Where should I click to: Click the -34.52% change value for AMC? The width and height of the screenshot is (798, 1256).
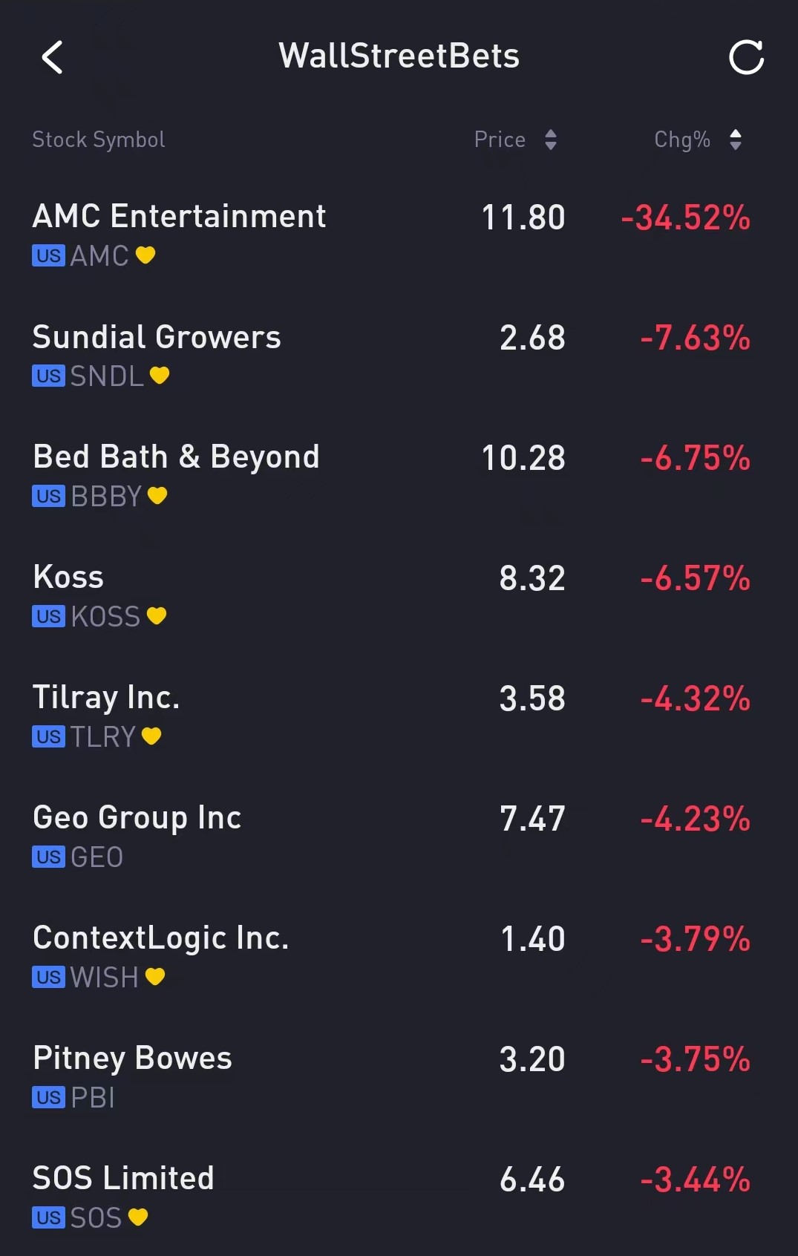(686, 217)
